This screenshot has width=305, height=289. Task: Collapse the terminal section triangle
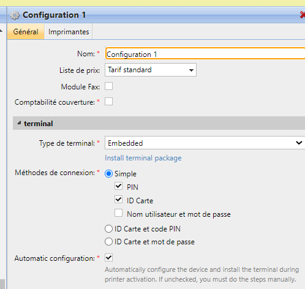click(19, 123)
